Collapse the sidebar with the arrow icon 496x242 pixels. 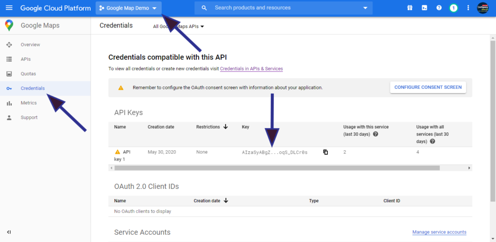[x=9, y=232]
